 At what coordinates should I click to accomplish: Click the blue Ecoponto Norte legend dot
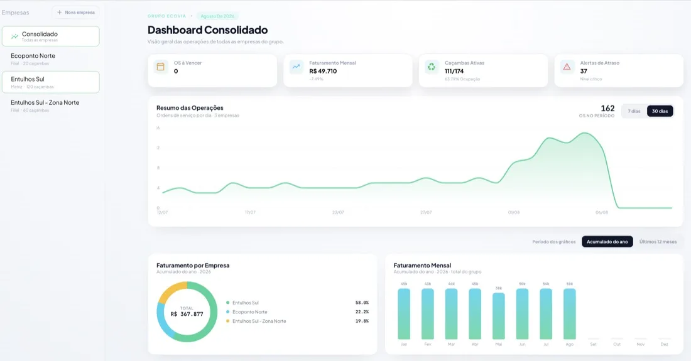[x=228, y=312]
